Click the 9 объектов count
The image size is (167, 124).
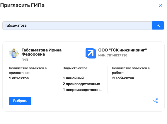19,78
